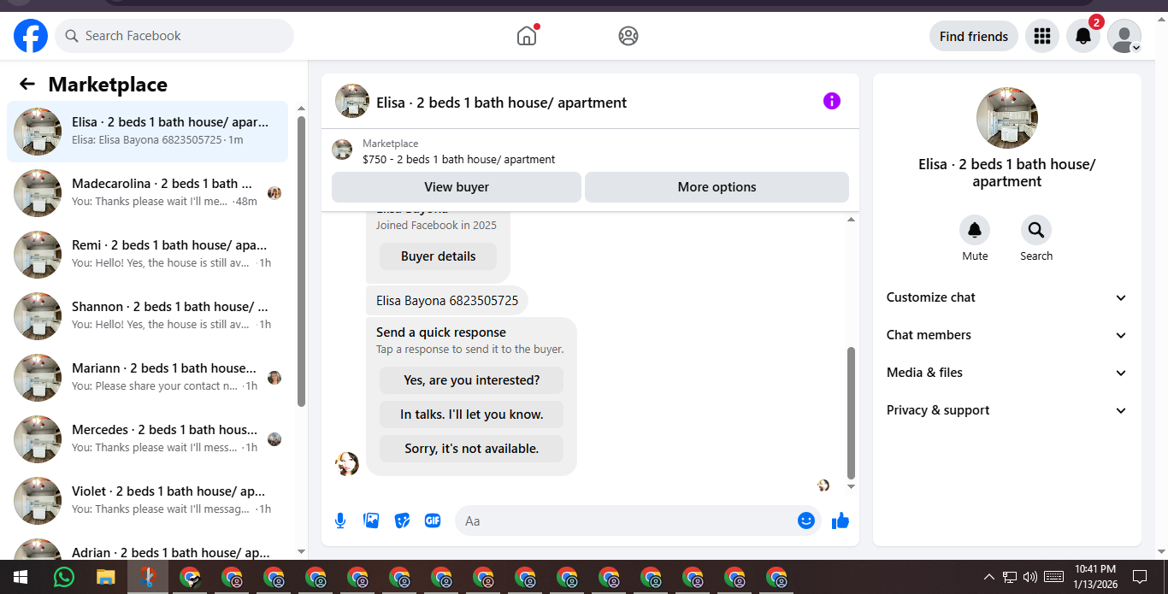1168x594 pixels.
Task: Open the touch keyboard tray icon
Action: tap(1054, 577)
